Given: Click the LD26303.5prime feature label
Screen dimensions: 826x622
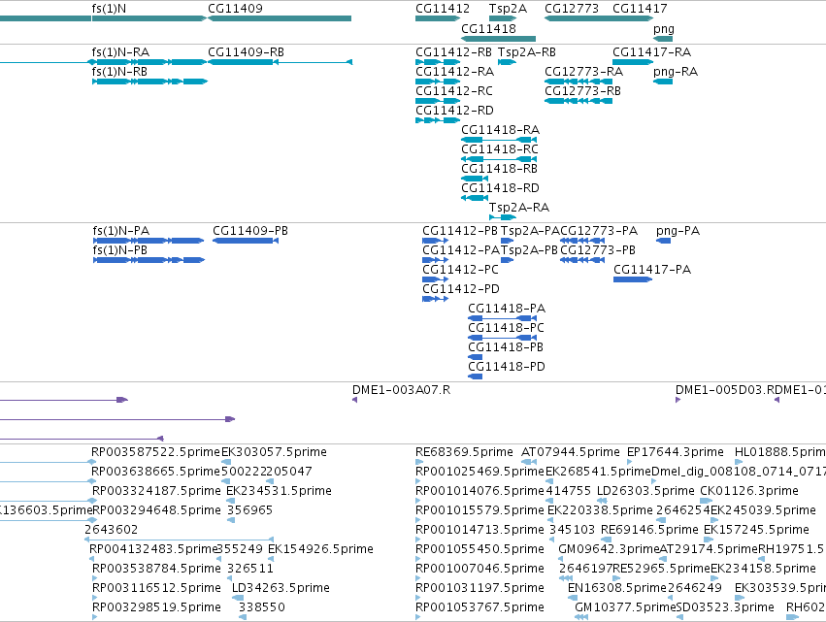Looking at the screenshot, I should click(645, 491).
